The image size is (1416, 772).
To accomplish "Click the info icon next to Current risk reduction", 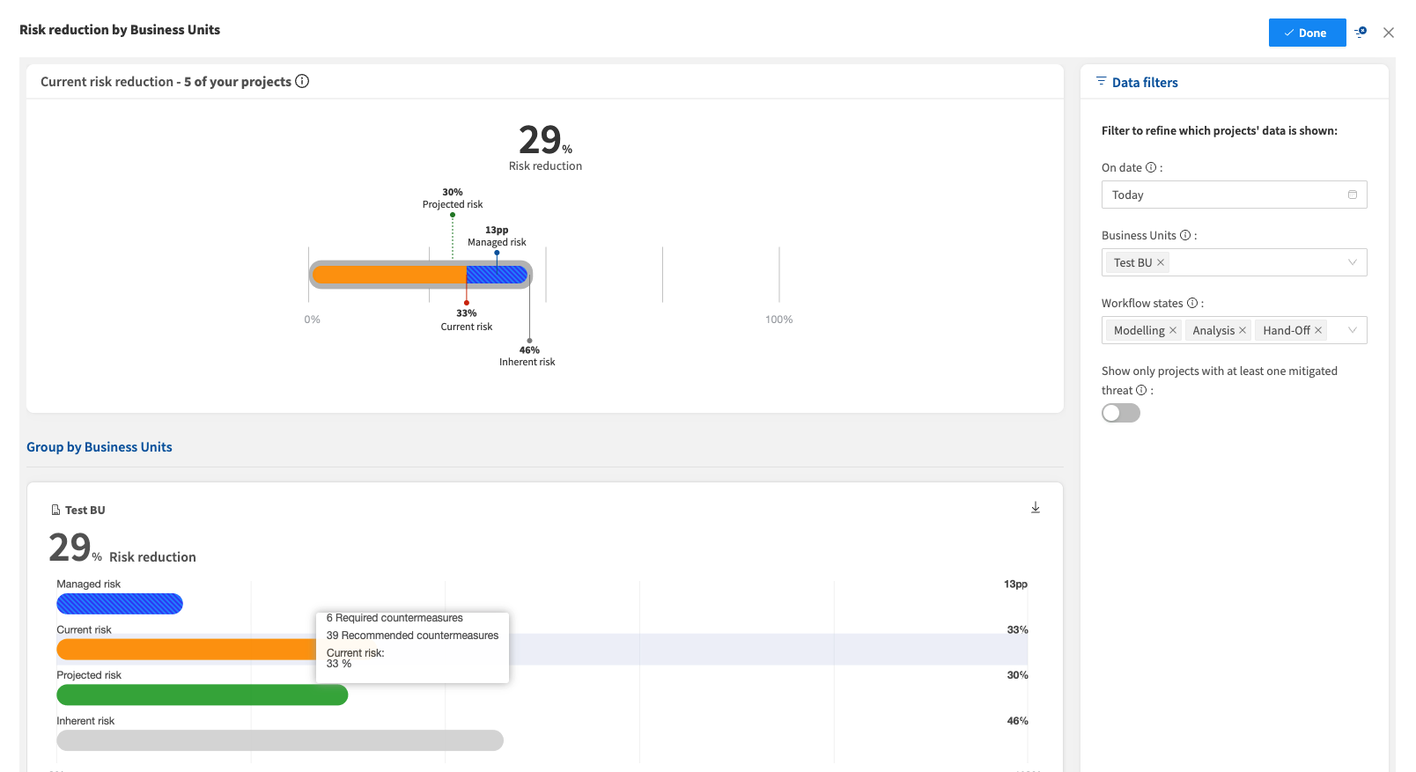I will tap(302, 81).
